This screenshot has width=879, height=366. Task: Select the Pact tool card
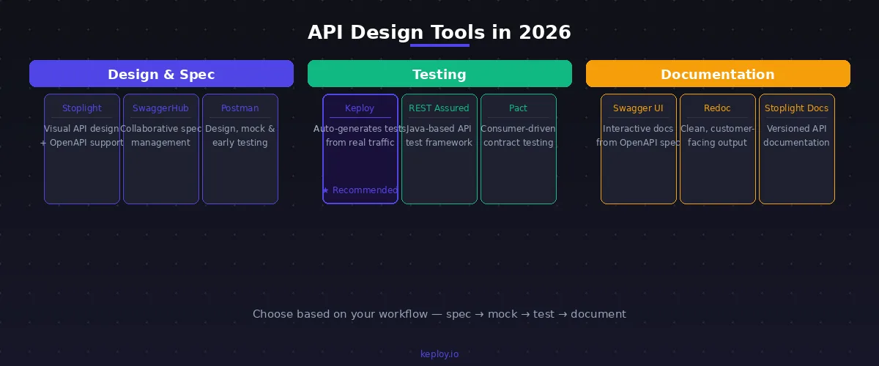pyautogui.click(x=519, y=149)
